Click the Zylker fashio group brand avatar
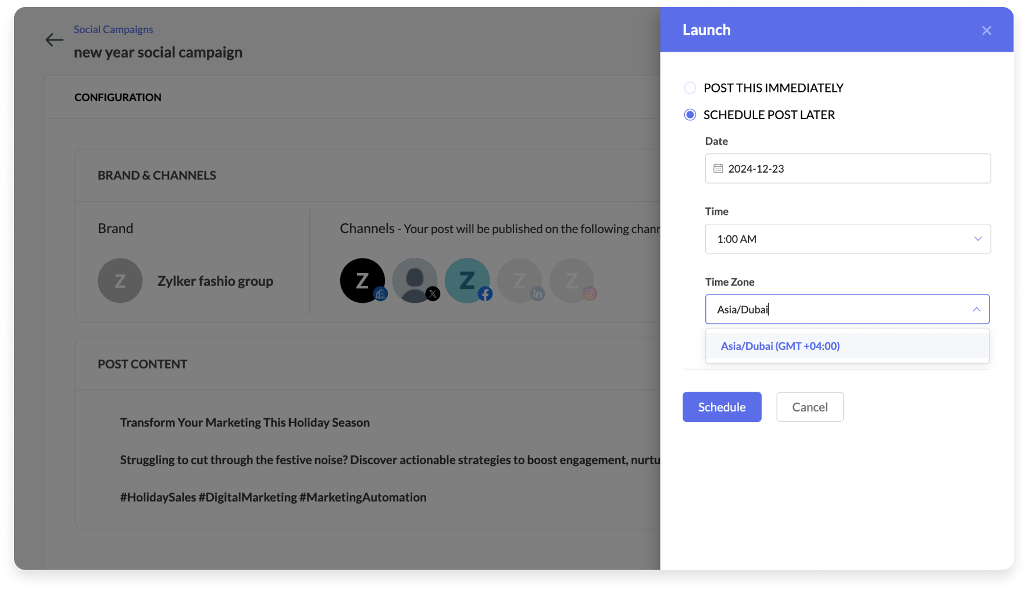 click(x=120, y=281)
